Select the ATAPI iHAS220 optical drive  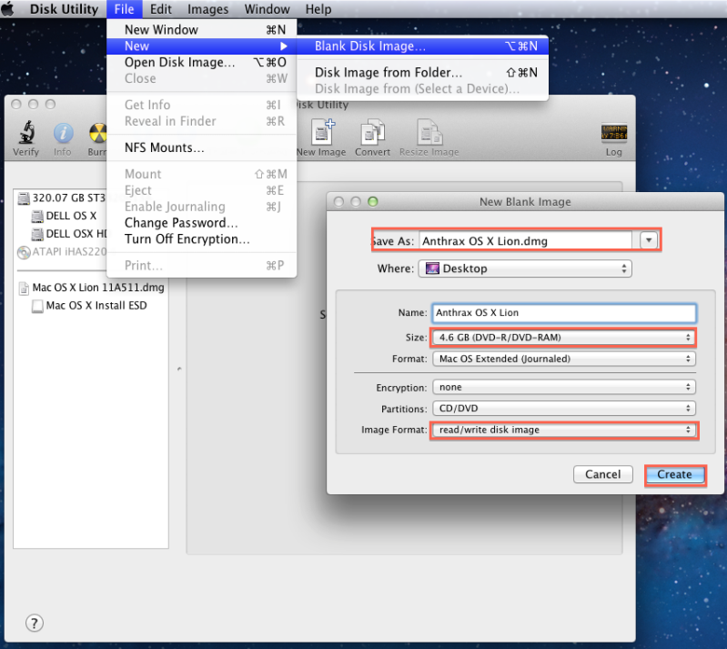(x=62, y=252)
